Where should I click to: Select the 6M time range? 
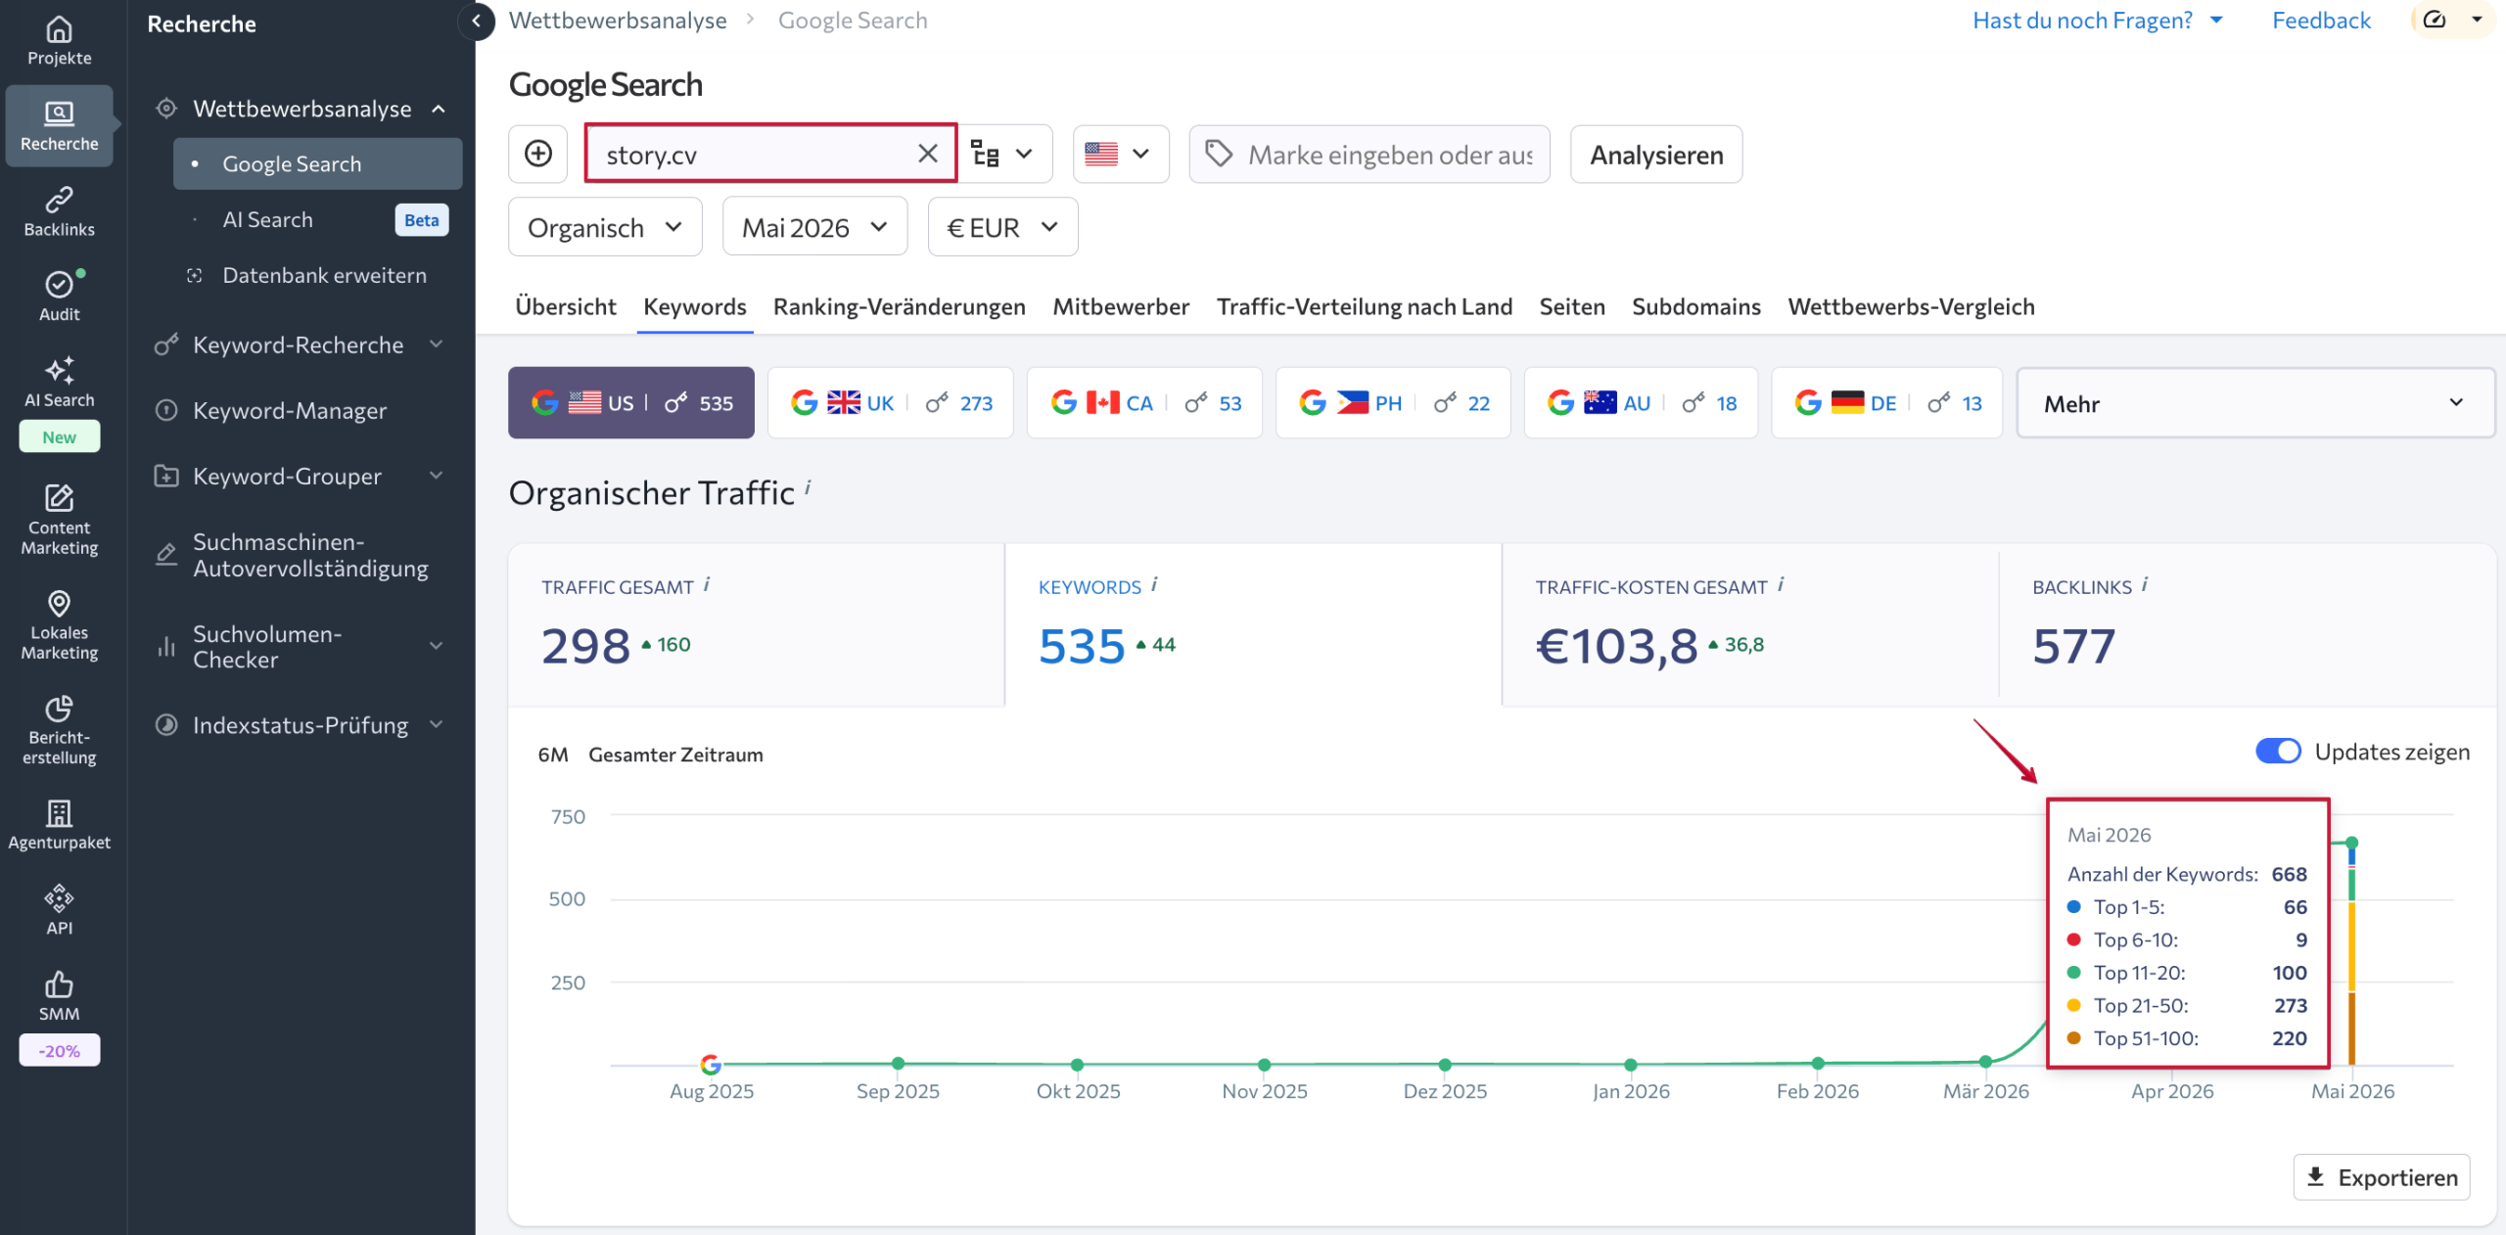[x=553, y=754]
